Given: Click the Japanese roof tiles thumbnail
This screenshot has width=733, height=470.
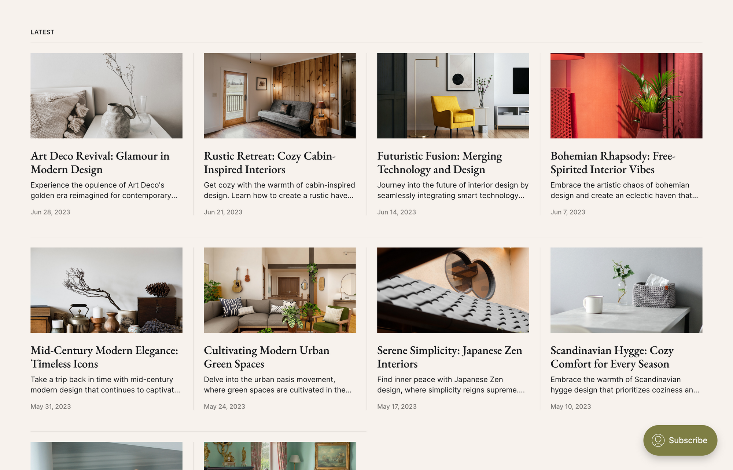Looking at the screenshot, I should pyautogui.click(x=453, y=290).
